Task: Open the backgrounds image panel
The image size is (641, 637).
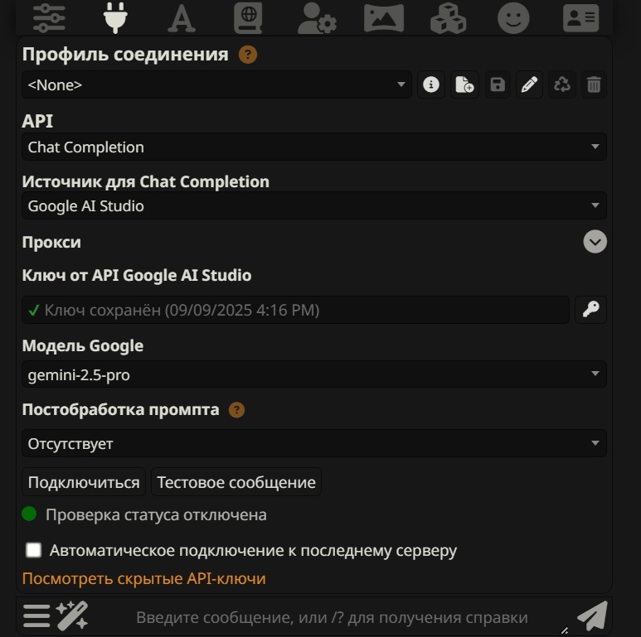Action: [x=383, y=17]
